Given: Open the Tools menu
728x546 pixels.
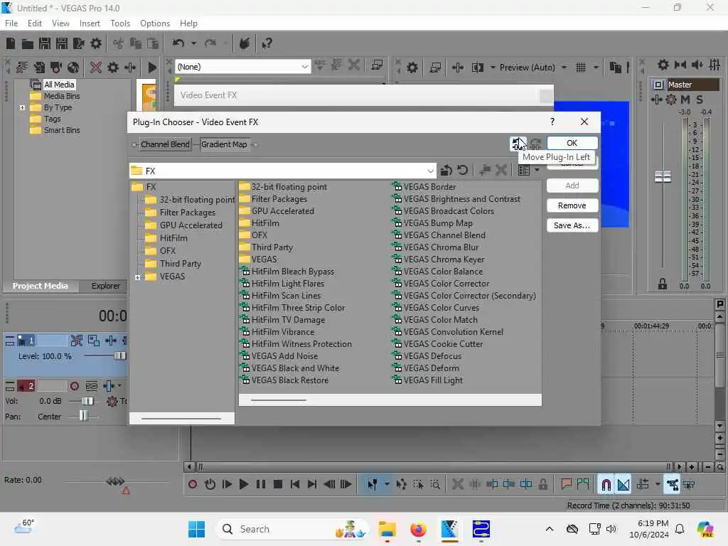Looking at the screenshot, I should 120,23.
